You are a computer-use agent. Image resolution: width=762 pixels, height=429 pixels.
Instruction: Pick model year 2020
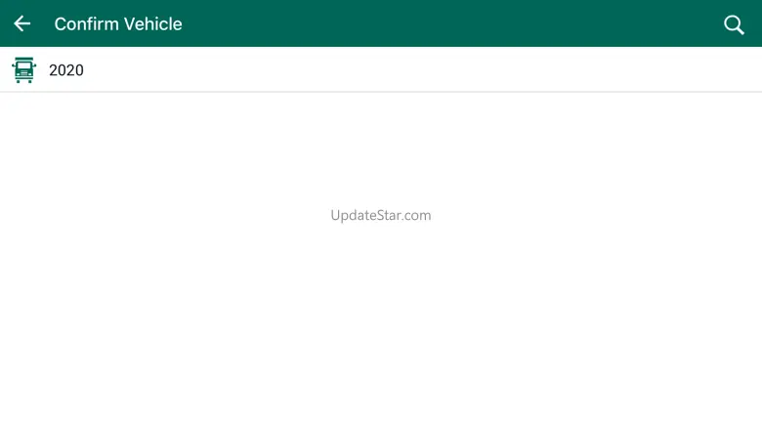[381, 69]
